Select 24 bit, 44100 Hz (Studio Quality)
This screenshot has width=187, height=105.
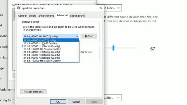click(x=51, y=52)
